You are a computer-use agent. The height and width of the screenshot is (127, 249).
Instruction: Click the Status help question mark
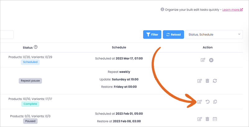pyautogui.click(x=36, y=47)
